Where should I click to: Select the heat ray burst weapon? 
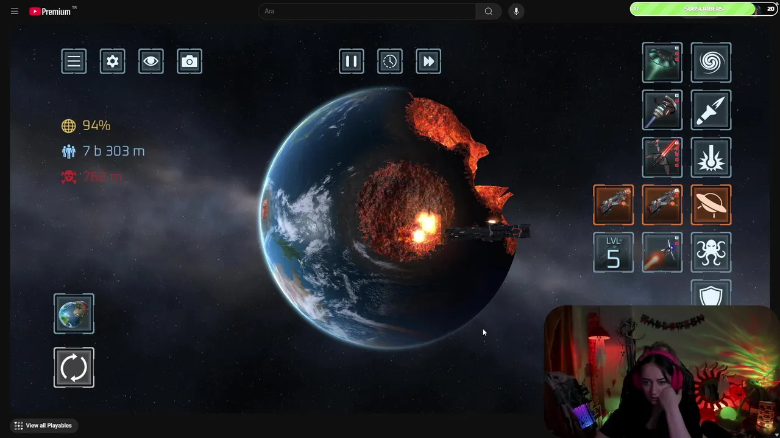[711, 158]
